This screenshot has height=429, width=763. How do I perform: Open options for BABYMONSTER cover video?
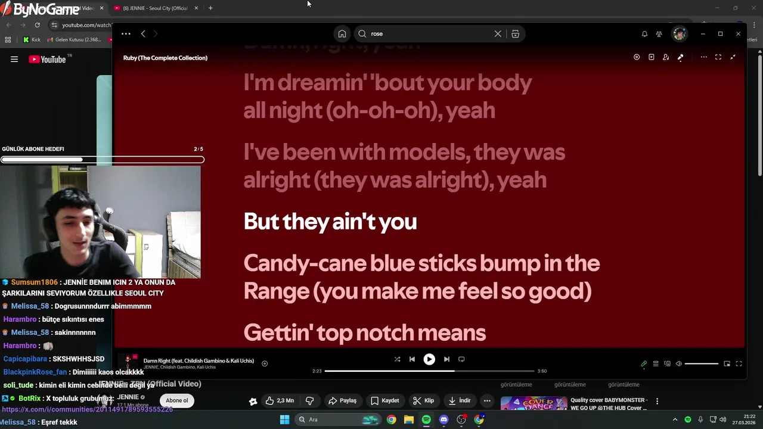tap(657, 402)
